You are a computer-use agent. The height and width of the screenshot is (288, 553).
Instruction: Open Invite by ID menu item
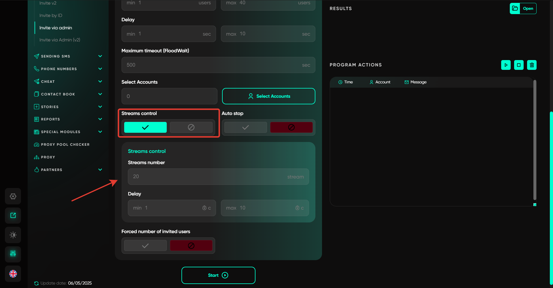[51, 16]
